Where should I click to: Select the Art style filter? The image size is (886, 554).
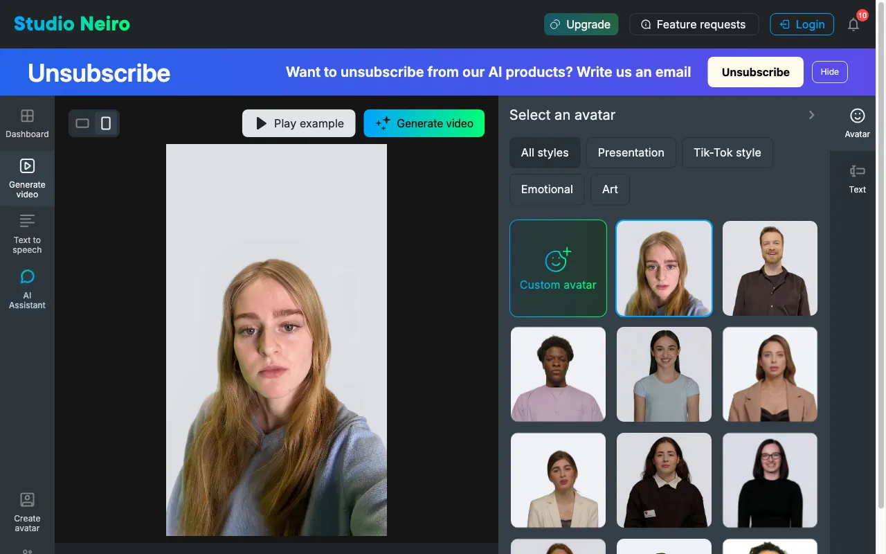(610, 189)
